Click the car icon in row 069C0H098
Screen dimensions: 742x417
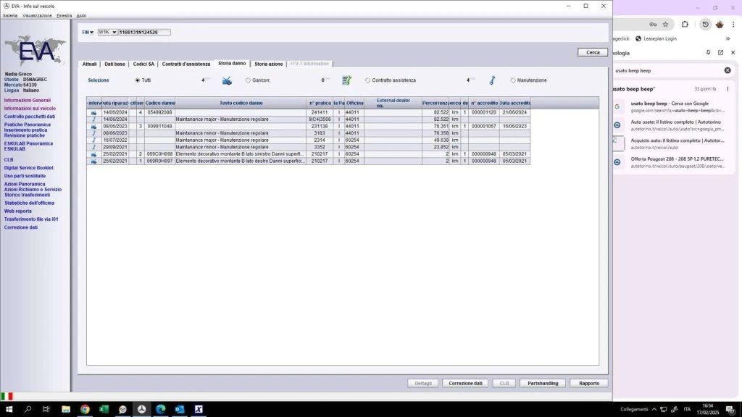93,154
